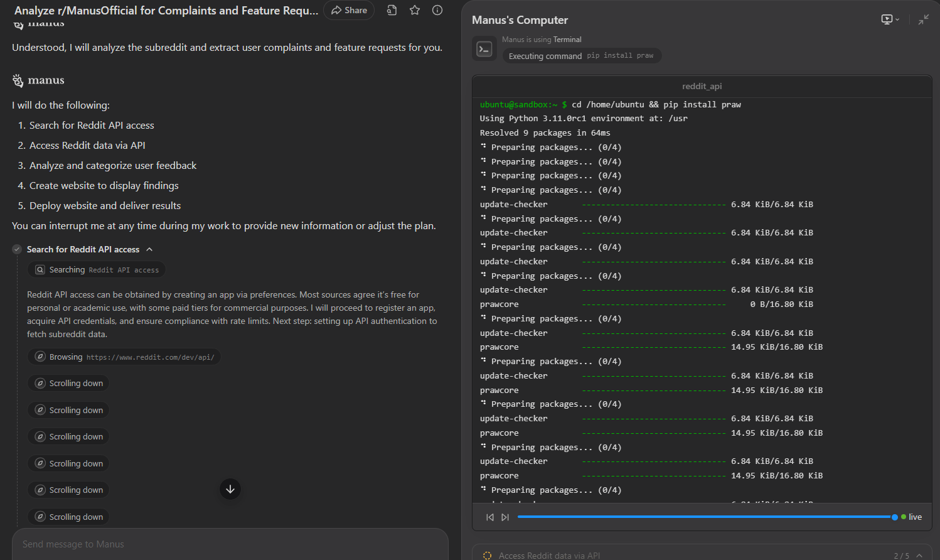Click the spinner icon beside Access Reddit data
Screen dimensions: 940x560
coord(487,556)
